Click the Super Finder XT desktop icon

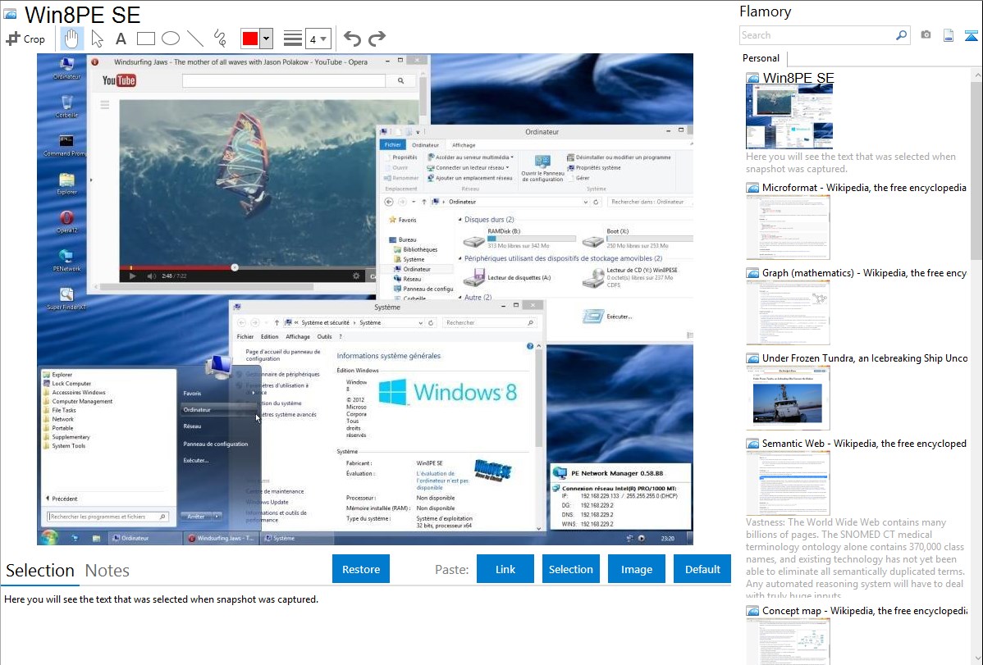(66, 298)
